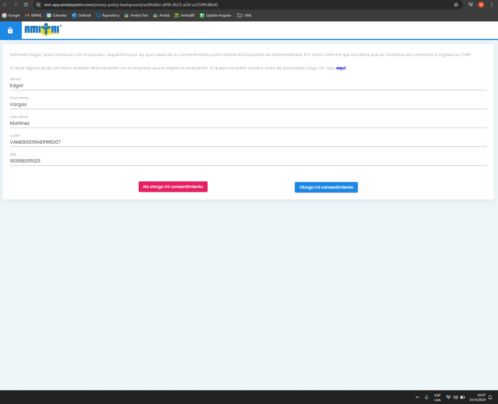Open site information icon in address bar
The image size is (498, 404).
point(38,5)
